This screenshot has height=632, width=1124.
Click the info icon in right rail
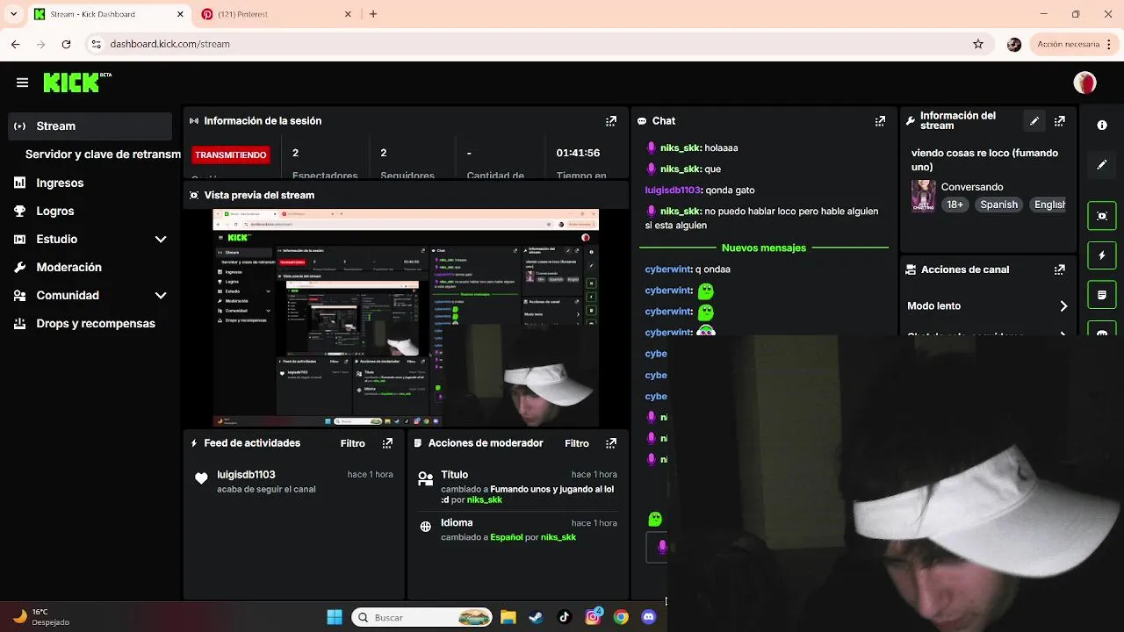click(x=1102, y=126)
